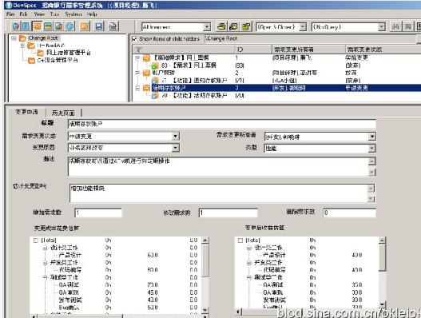Viewport: 421px width, 318px height.
Task: Open the All Members dropdown
Action: click(x=206, y=27)
